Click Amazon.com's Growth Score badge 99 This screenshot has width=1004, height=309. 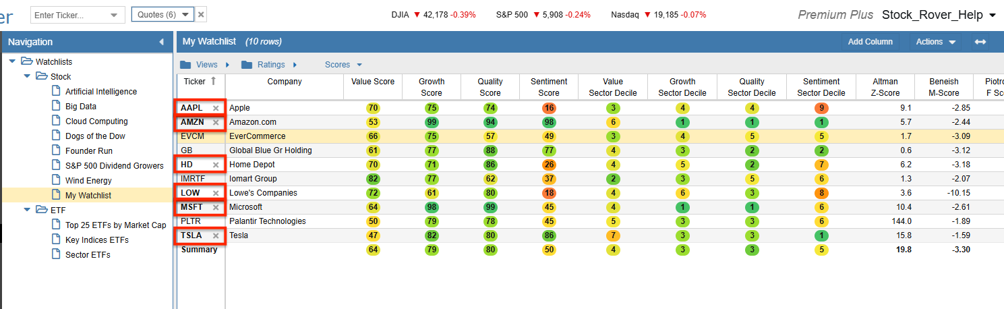[432, 122]
